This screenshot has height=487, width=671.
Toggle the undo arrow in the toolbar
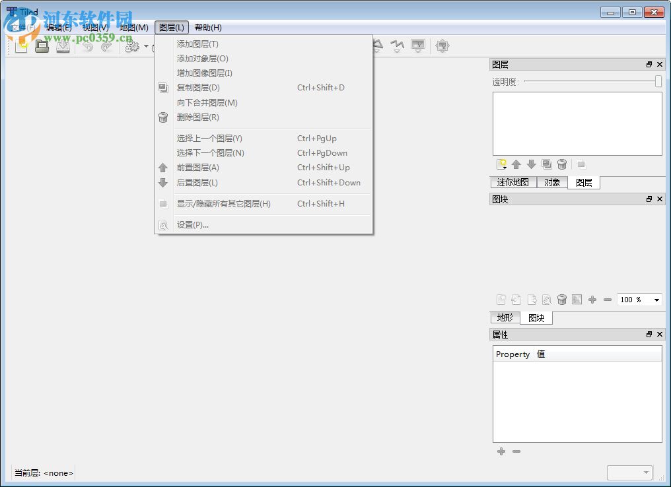87,46
